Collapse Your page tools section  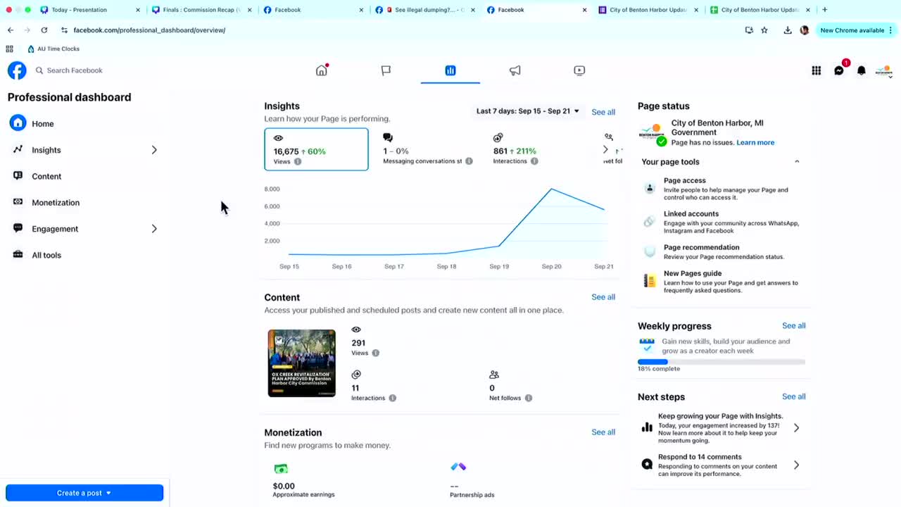[797, 161]
